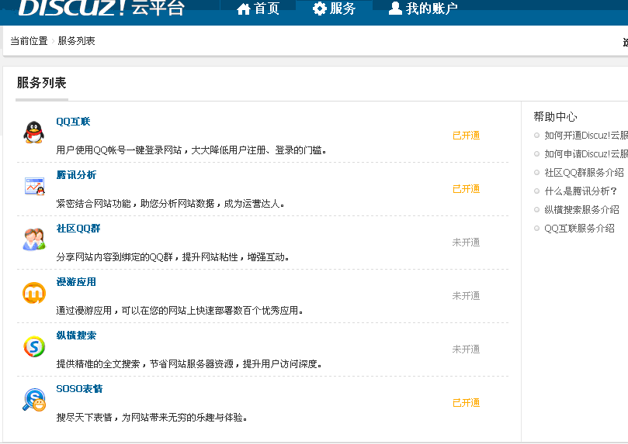Screen dimensions: 628x444
Task: Open help link 如何申请Discuz!云
Action: point(586,154)
